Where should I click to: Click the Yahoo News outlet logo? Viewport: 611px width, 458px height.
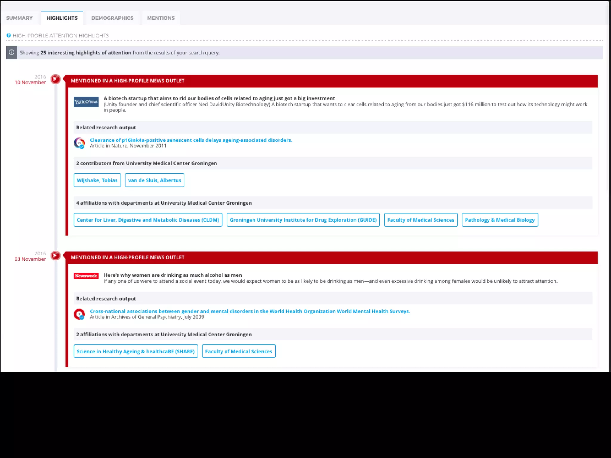[86, 102]
